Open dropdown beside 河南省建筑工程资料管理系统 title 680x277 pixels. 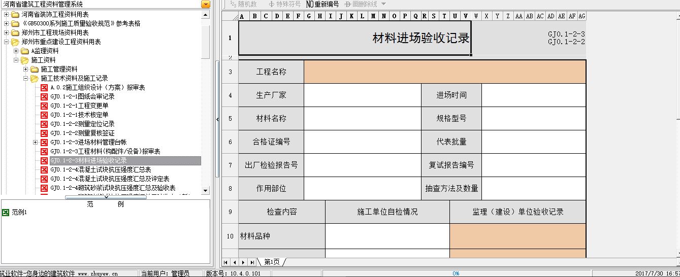pyautogui.click(x=205, y=4)
